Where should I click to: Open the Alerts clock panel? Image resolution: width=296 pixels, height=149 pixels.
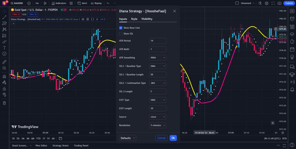coord(292,19)
